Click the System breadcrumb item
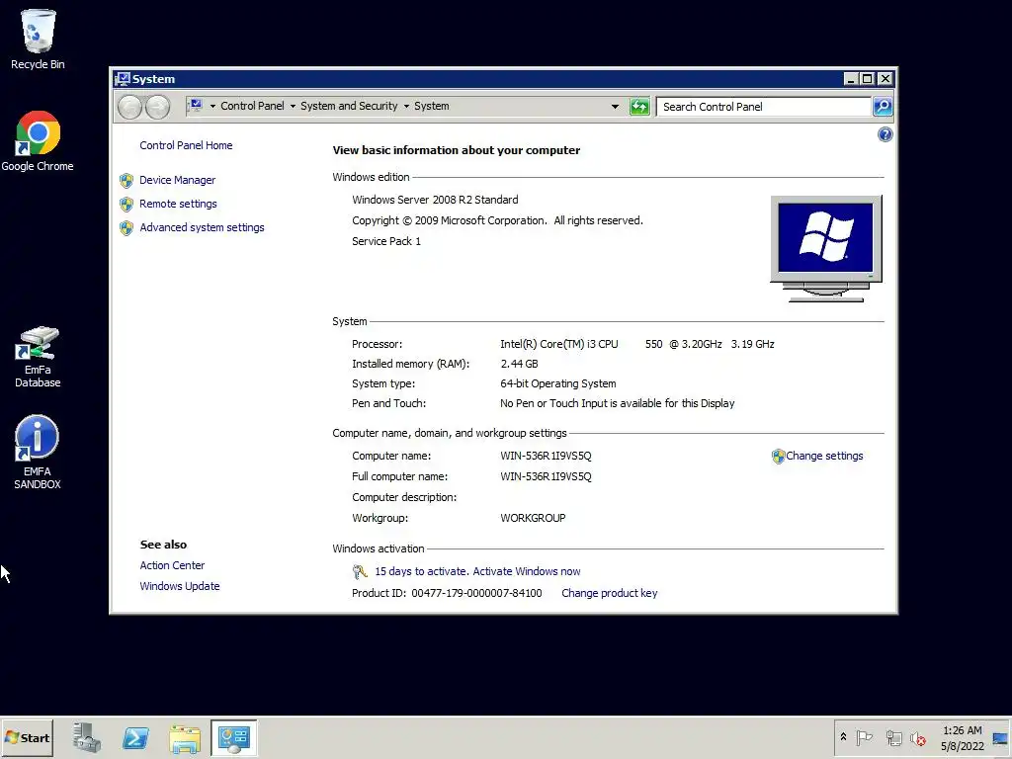Viewport: 1012px width, 759px height. 431,106
